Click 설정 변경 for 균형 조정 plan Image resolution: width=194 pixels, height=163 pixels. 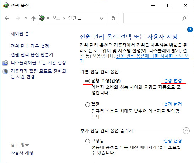[x=173, y=80]
